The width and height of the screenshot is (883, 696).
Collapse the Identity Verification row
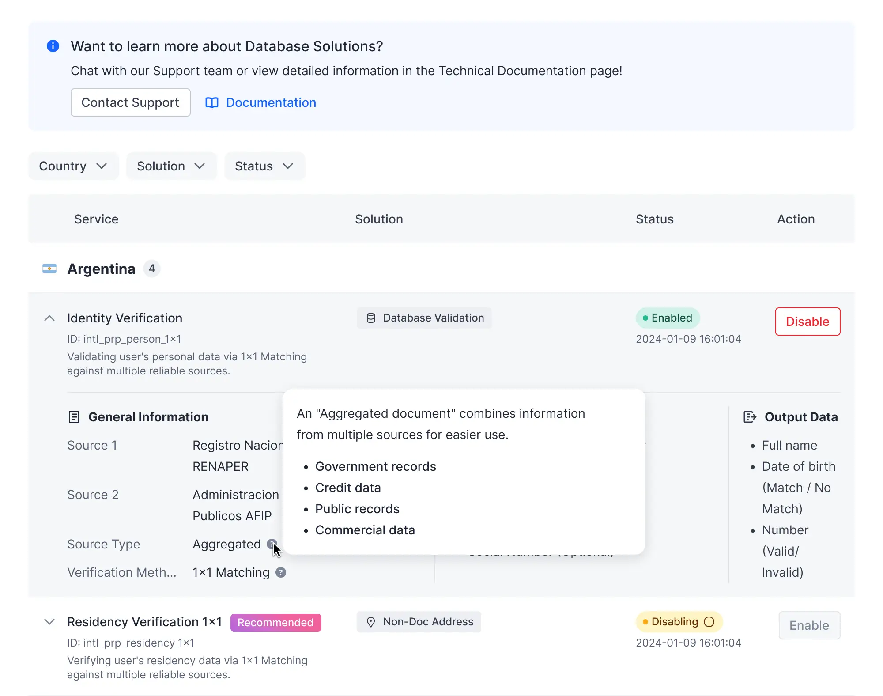point(49,318)
